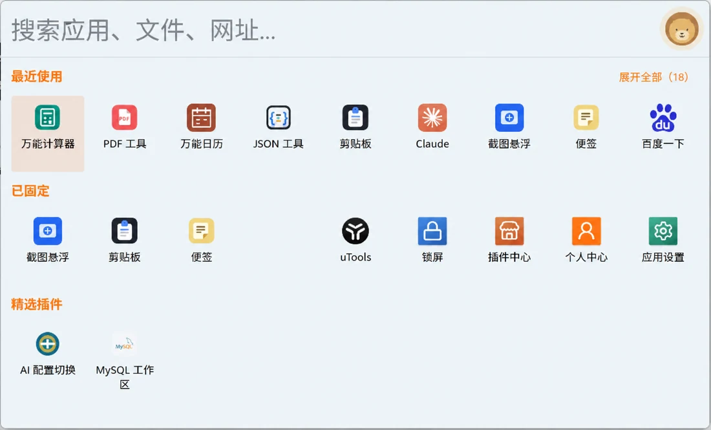Image resolution: width=711 pixels, height=430 pixels.
Task: Open pinned 便签 under 已固定
Action: click(x=201, y=240)
